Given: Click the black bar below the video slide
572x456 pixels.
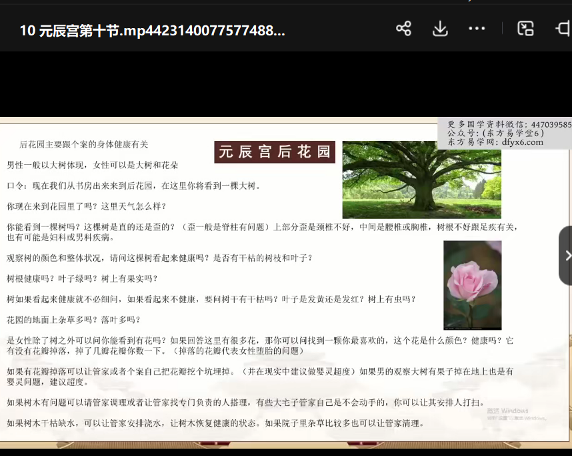Looking at the screenshot, I should tap(267, 452).
